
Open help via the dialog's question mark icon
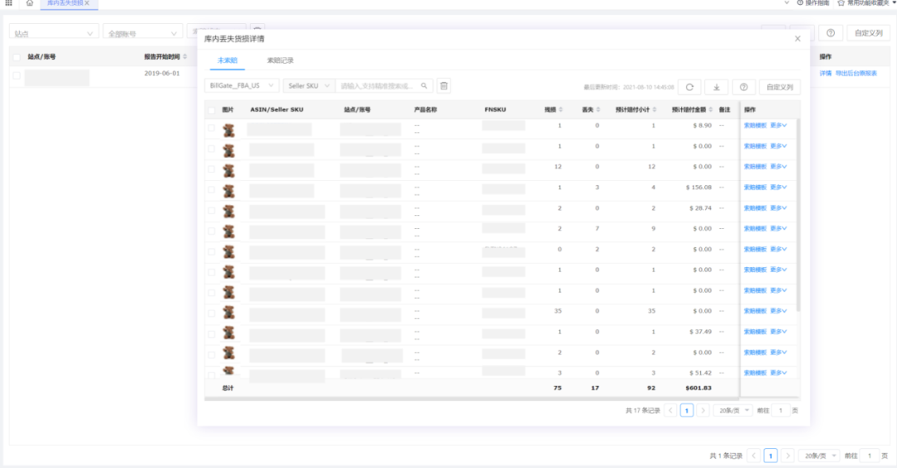tap(743, 87)
